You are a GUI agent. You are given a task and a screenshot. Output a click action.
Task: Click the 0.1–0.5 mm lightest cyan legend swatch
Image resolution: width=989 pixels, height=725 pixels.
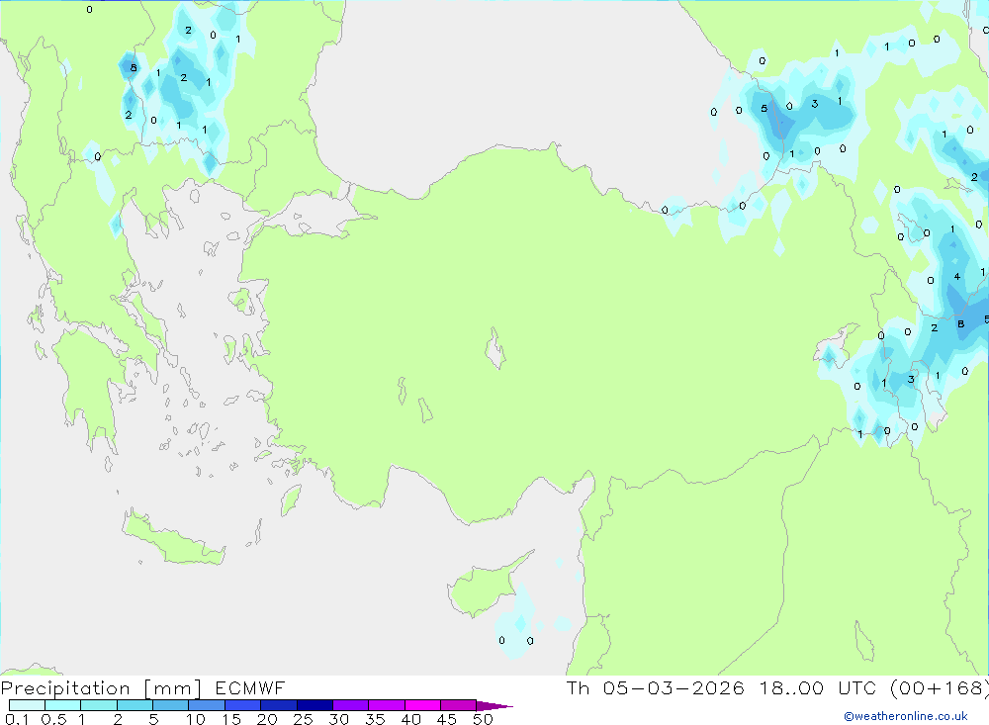point(27,705)
